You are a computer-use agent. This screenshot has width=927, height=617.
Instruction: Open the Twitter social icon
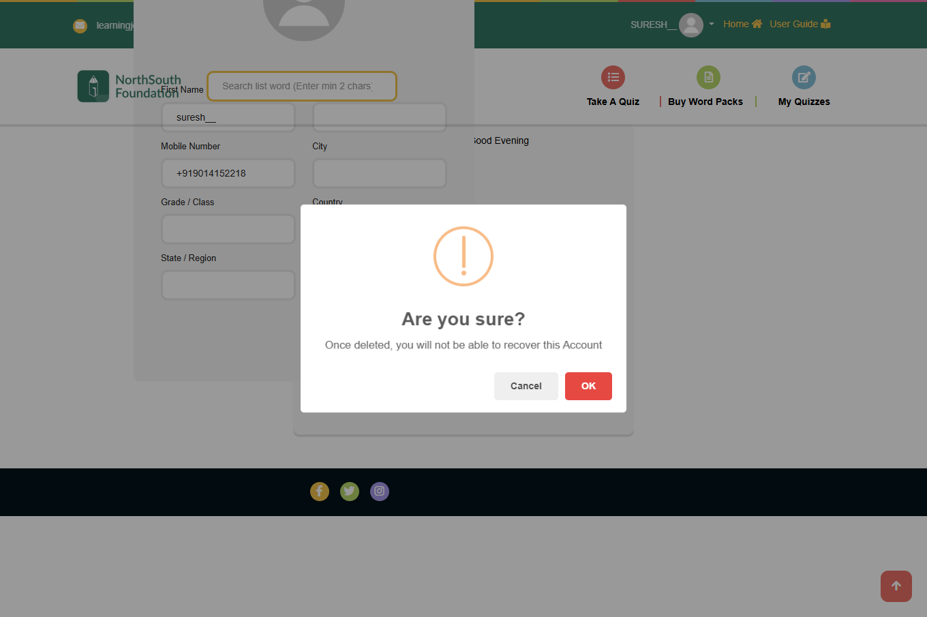coord(350,491)
